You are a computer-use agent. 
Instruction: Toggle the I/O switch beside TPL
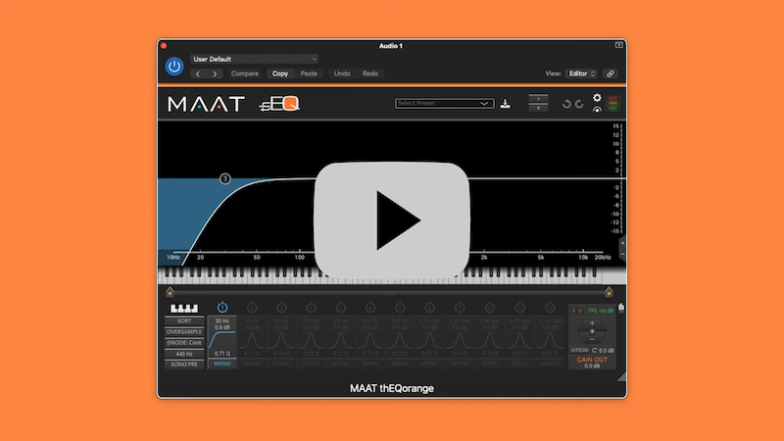pyautogui.click(x=577, y=311)
